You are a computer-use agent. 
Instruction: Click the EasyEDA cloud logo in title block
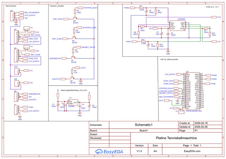pos(109,151)
